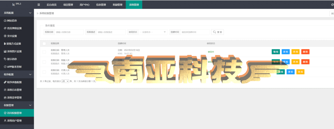Tick the checkbox for the 管理人员 row
334x129 pixels.
pos(44,52)
